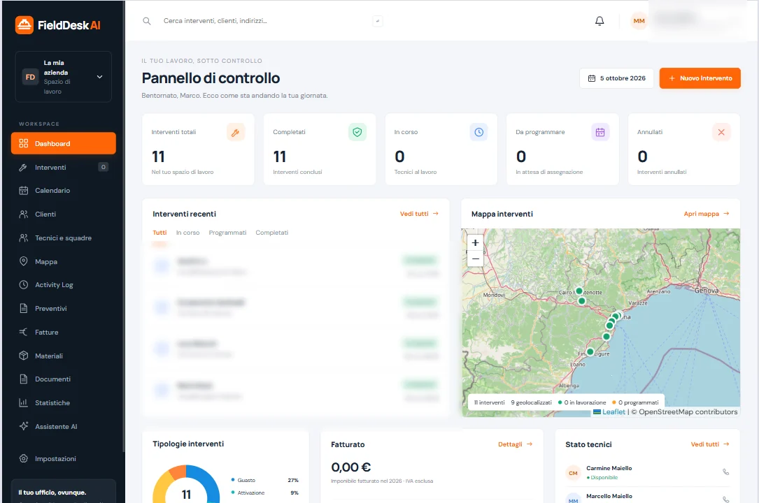Click the Fatture euro icon

23,332
